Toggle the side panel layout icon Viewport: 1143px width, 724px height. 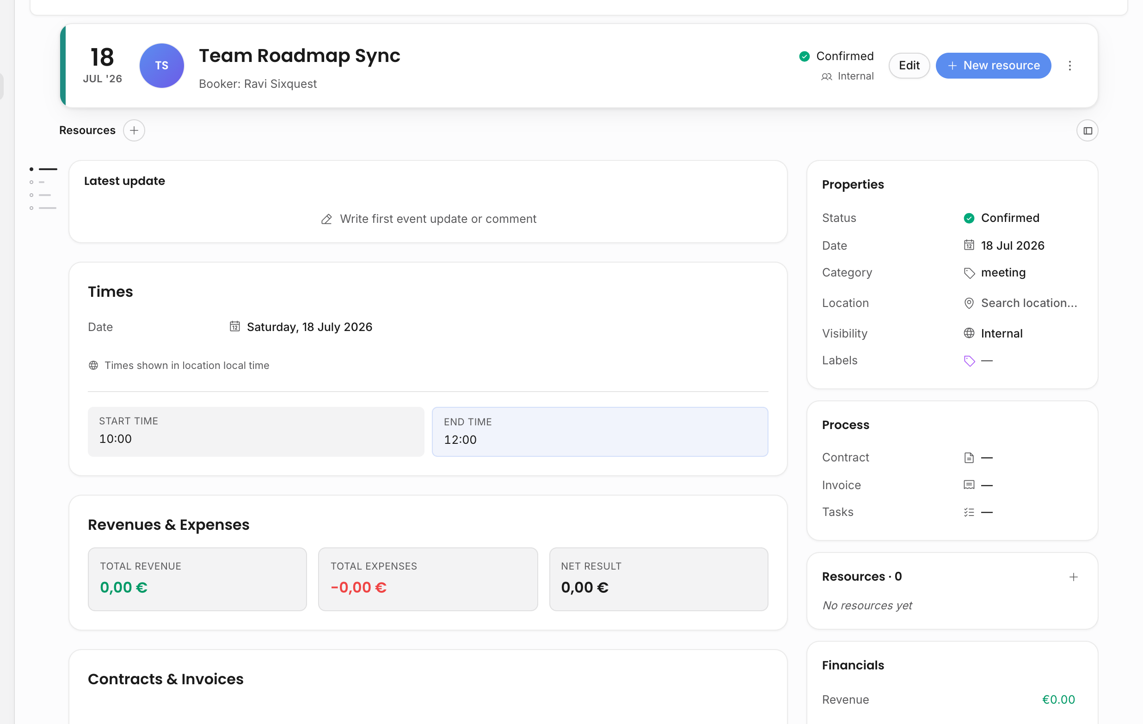tap(1087, 130)
